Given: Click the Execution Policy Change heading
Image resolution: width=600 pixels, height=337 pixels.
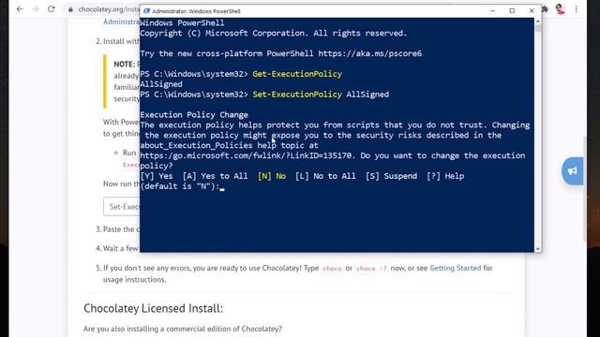Looking at the screenshot, I should (x=194, y=114).
